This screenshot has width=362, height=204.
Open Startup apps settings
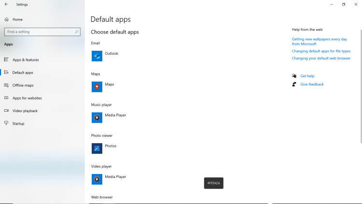[18, 124]
